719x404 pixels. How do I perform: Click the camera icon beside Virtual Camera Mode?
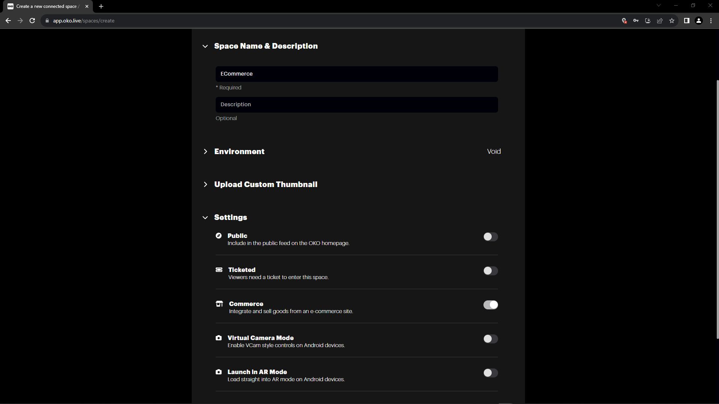pyautogui.click(x=219, y=338)
